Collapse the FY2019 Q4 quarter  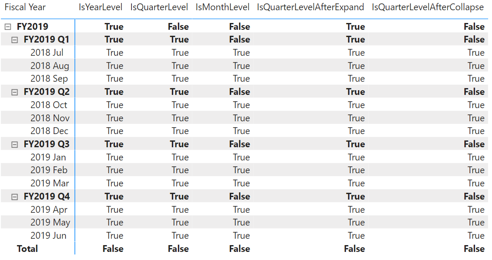coord(14,197)
